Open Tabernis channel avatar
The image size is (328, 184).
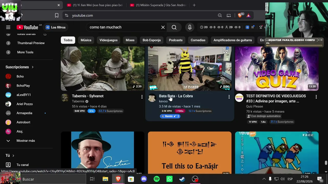pos(65,98)
